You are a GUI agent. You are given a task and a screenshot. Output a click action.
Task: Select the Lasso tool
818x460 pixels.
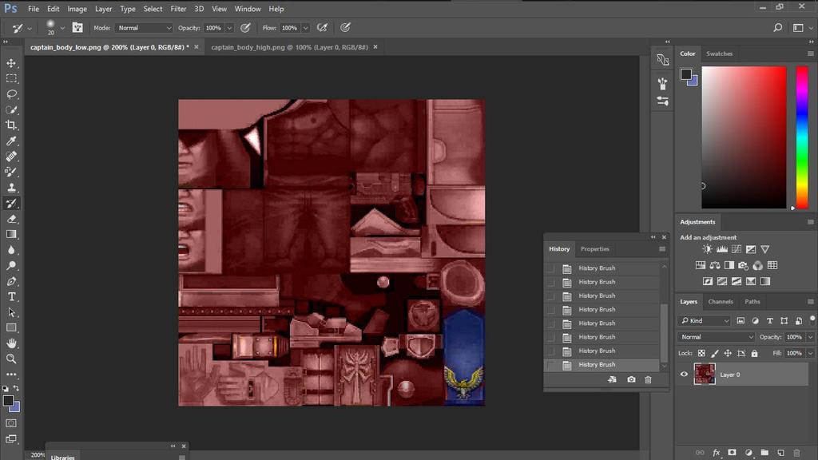pyautogui.click(x=11, y=94)
